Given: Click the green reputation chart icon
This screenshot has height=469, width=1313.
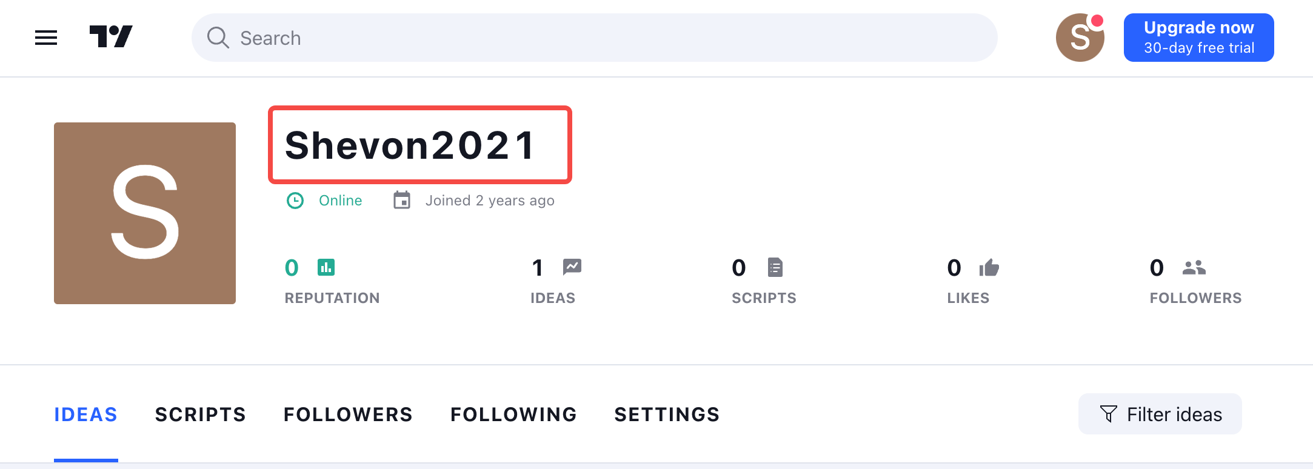Looking at the screenshot, I should point(326,267).
